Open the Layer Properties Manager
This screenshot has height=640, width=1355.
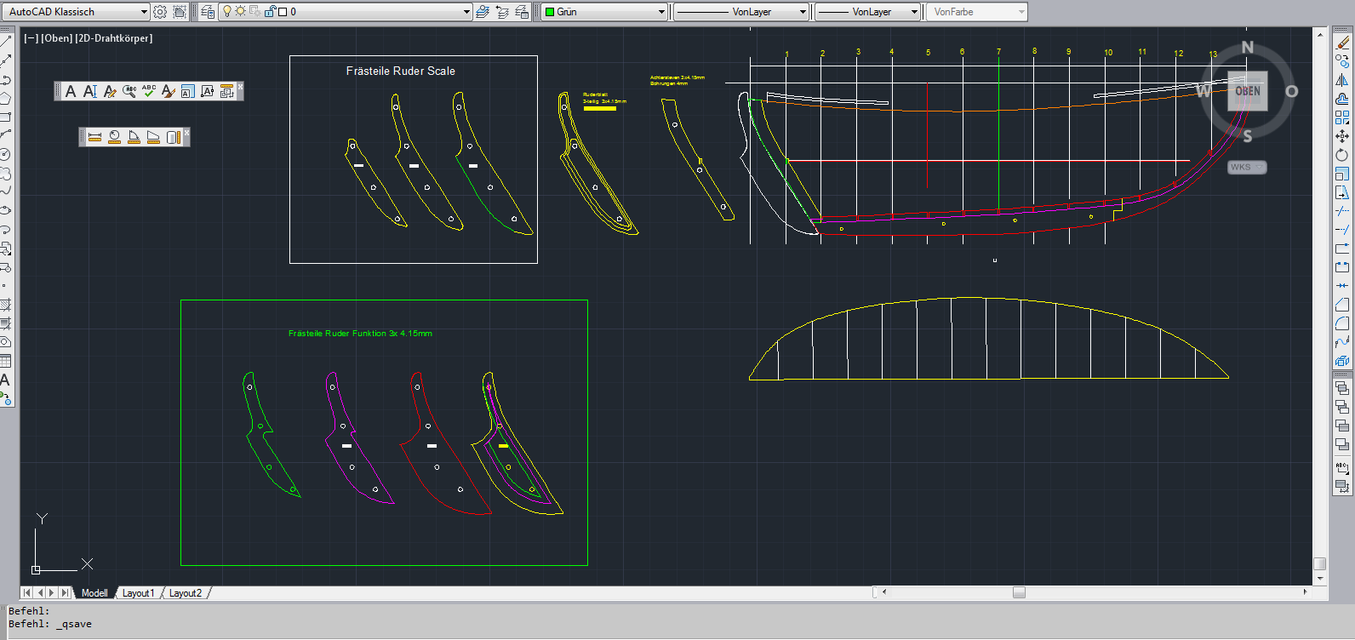208,12
